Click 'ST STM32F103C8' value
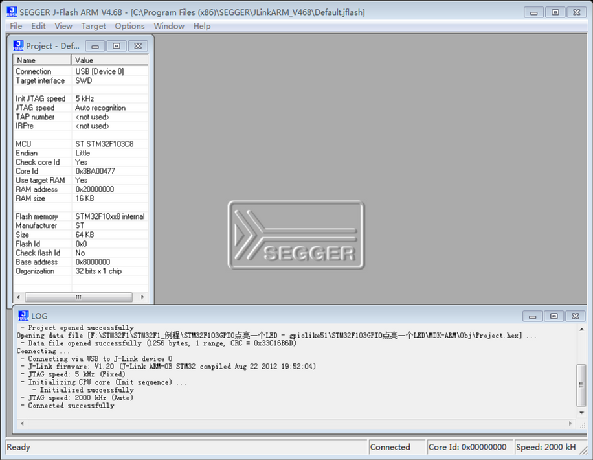 point(104,144)
